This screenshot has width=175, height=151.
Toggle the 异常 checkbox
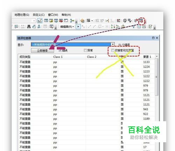click(x=85, y=50)
